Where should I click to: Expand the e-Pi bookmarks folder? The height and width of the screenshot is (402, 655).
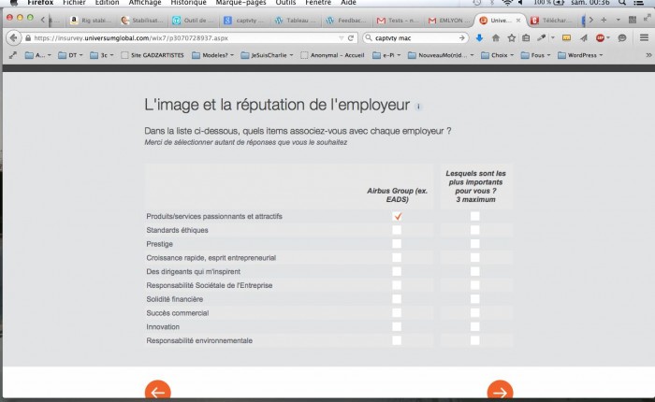pyautogui.click(x=386, y=55)
